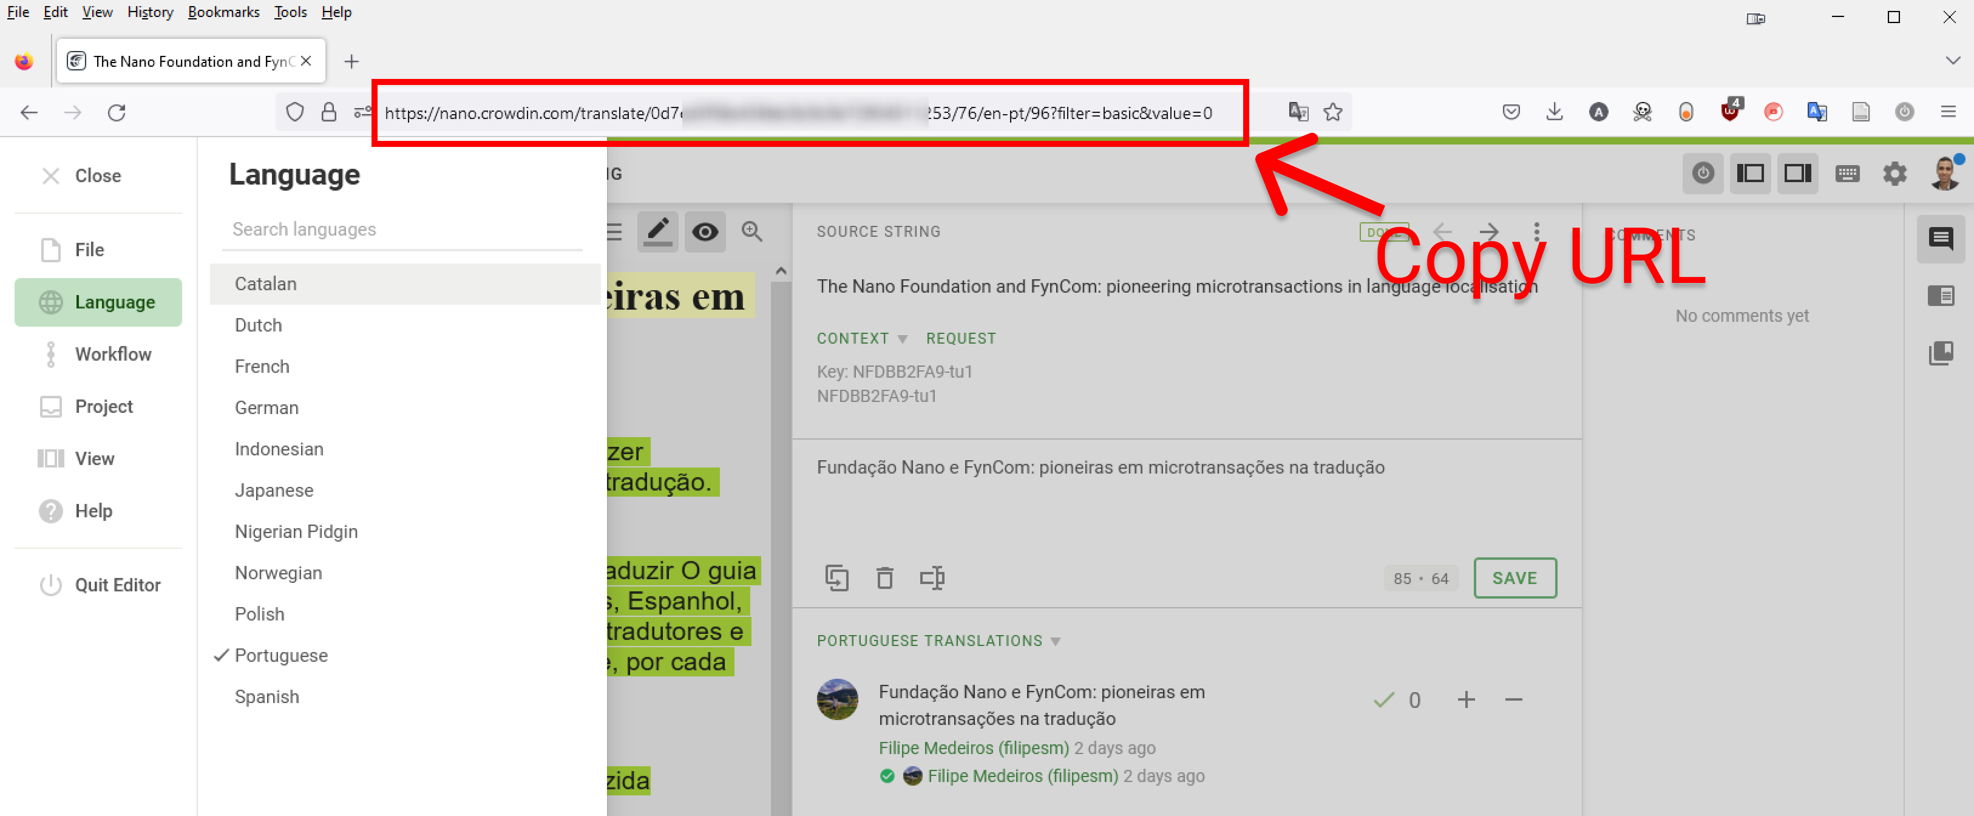Choose Japanese language
Screen dimensions: 1974x816
tap(405, 490)
